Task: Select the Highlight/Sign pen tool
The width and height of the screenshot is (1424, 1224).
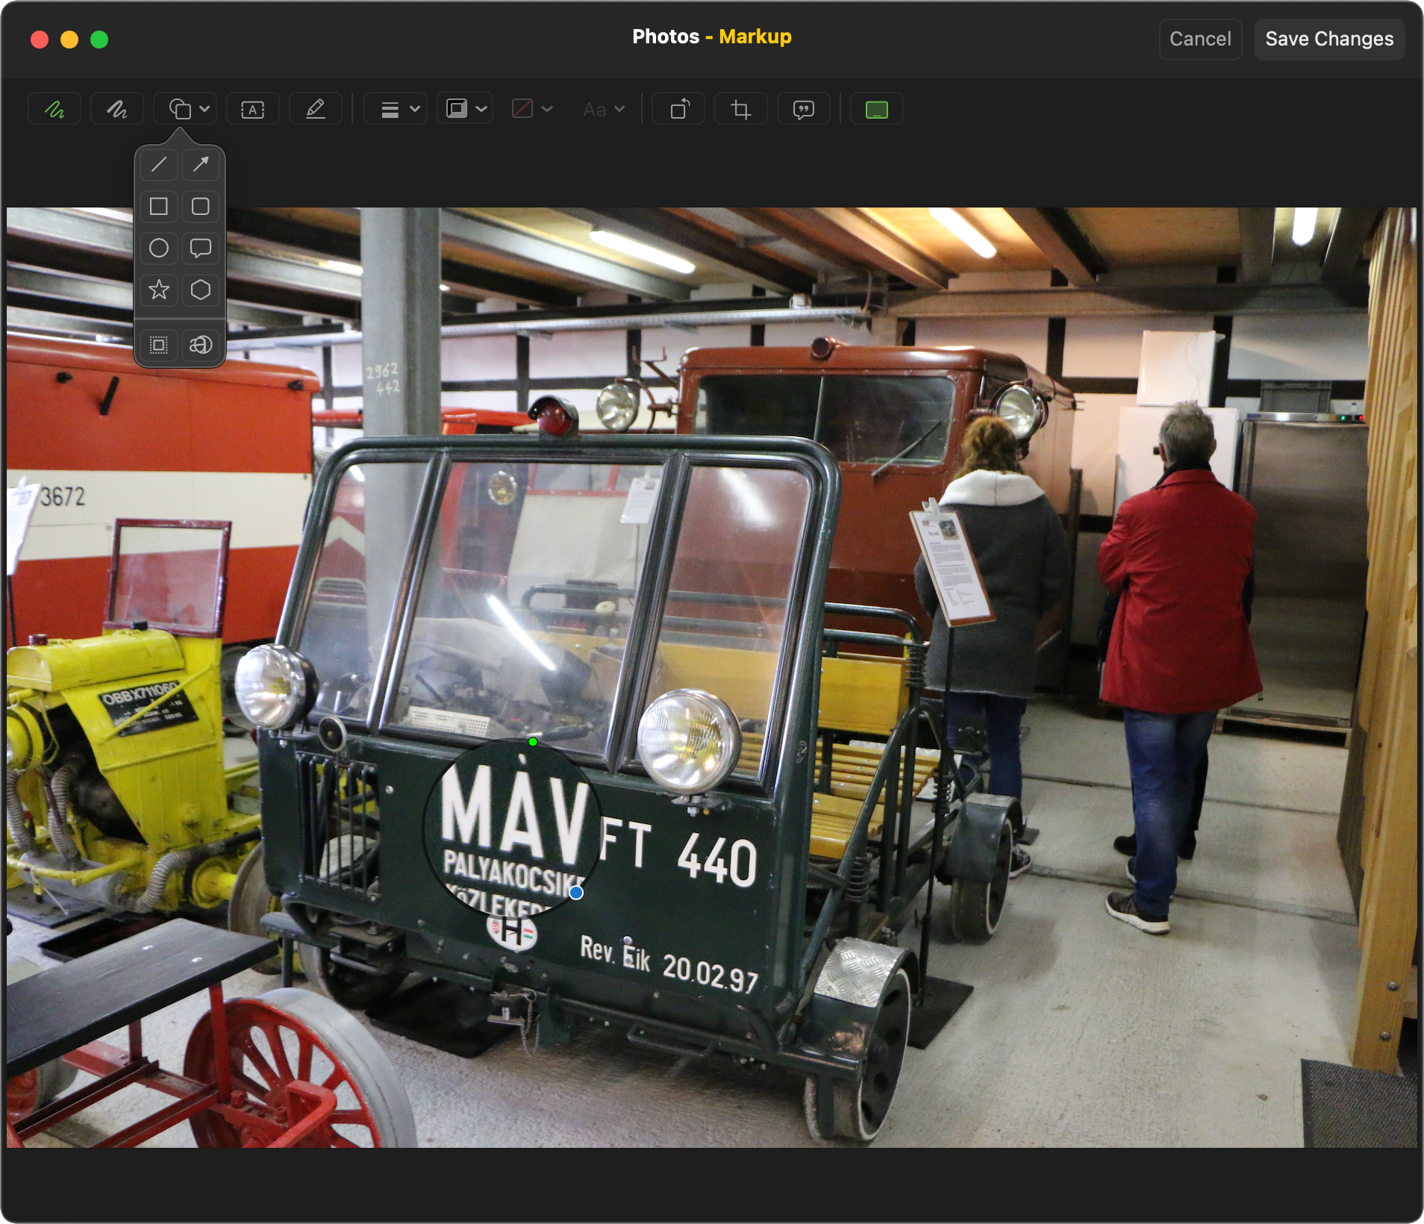Action: pyautogui.click(x=316, y=110)
